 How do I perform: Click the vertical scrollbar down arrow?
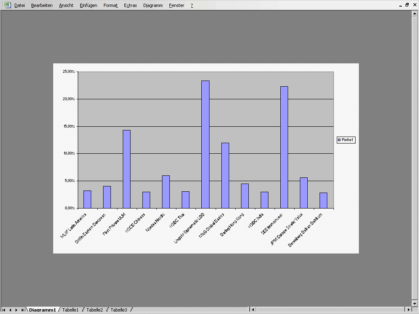point(414,304)
